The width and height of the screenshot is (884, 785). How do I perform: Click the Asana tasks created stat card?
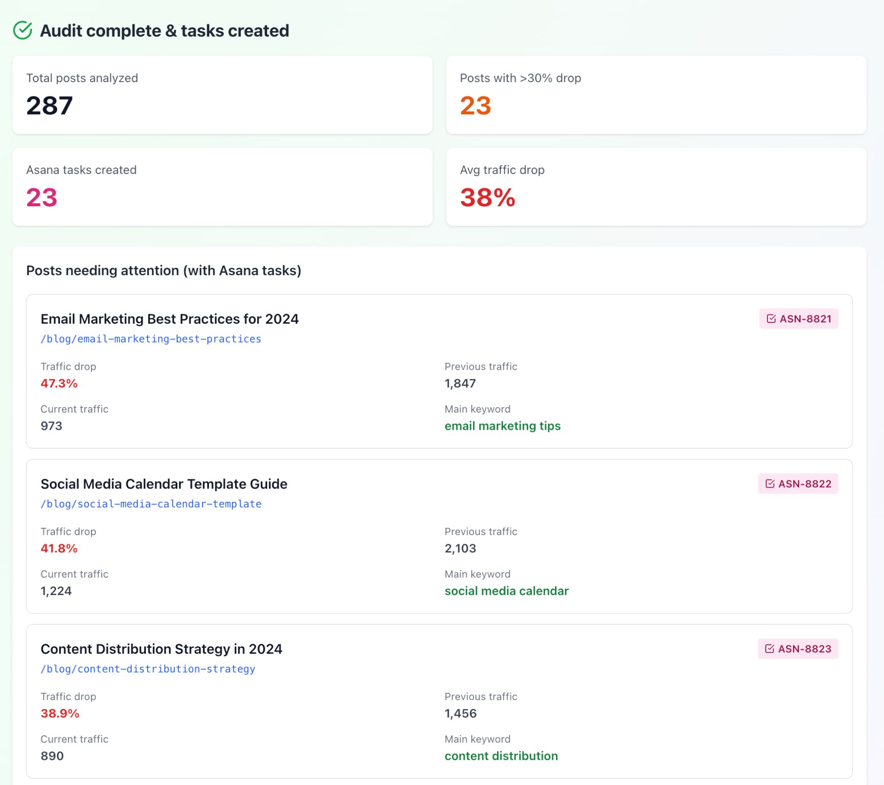coord(222,186)
